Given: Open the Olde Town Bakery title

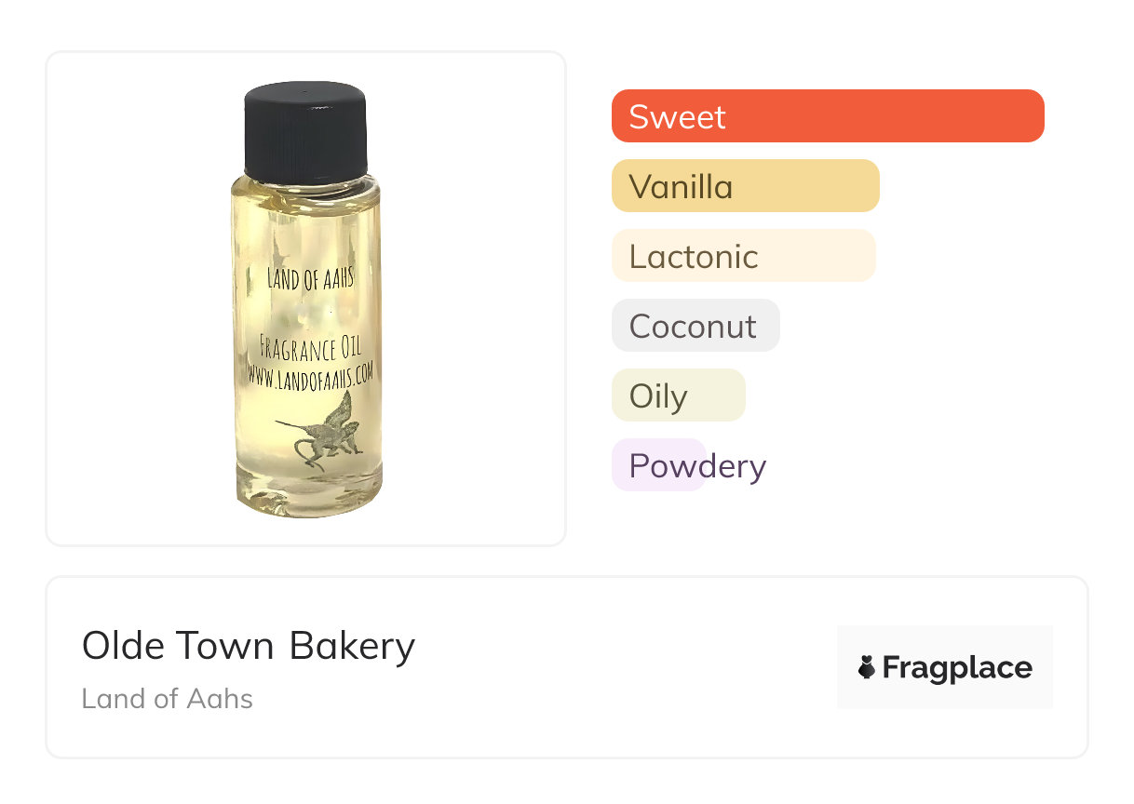Looking at the screenshot, I should click(x=248, y=646).
